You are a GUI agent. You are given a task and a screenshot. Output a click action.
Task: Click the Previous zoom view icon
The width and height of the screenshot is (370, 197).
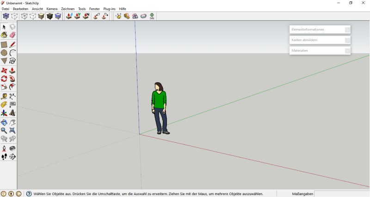4,139
